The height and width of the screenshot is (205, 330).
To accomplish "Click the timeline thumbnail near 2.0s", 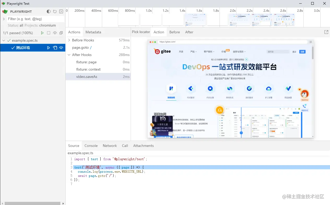I will click(x=240, y=20).
